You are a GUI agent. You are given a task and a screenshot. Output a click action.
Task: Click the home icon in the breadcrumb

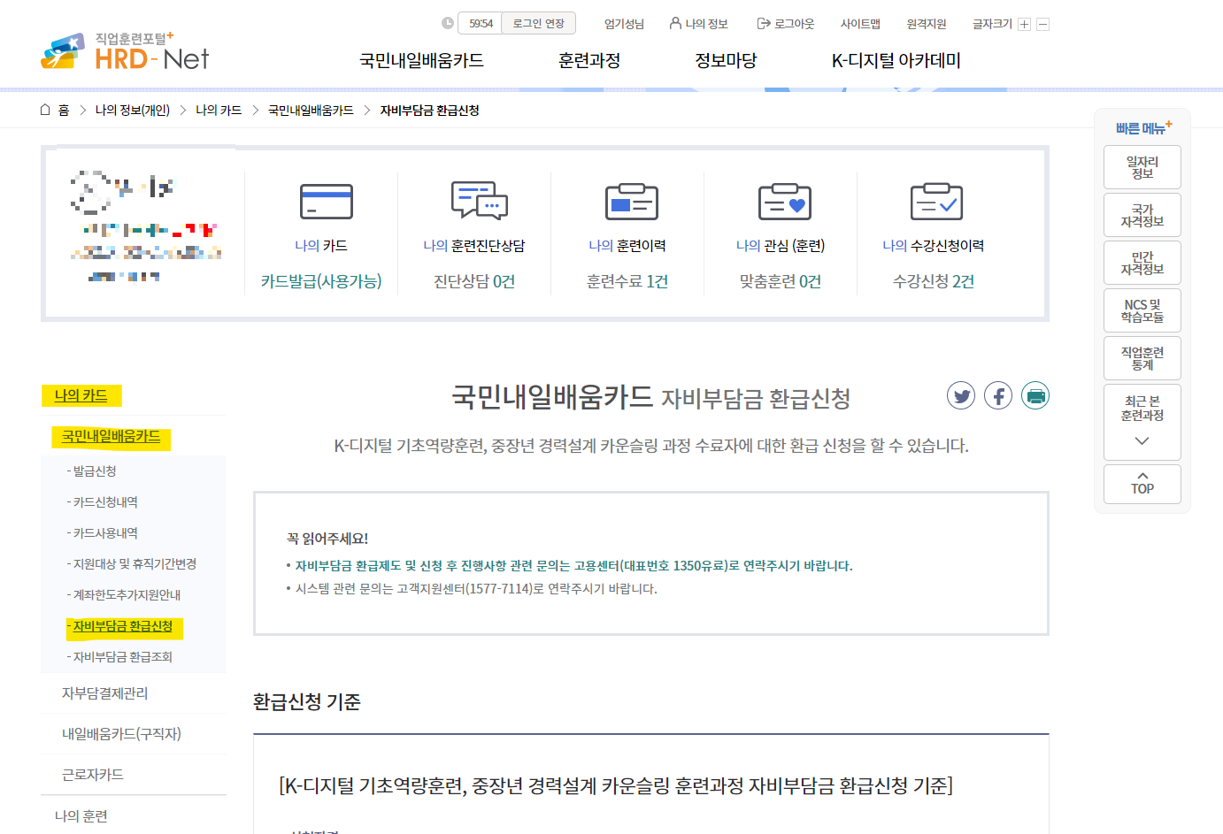[46, 110]
